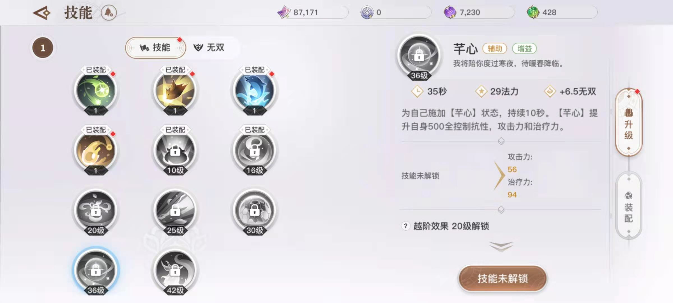Open the 升级 side tab
The image size is (673, 303).
629,122
